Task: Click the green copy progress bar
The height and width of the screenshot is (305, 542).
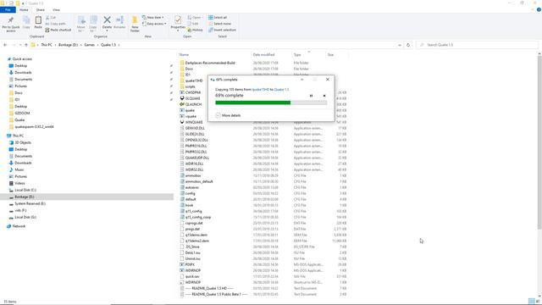Action: pyautogui.click(x=271, y=103)
